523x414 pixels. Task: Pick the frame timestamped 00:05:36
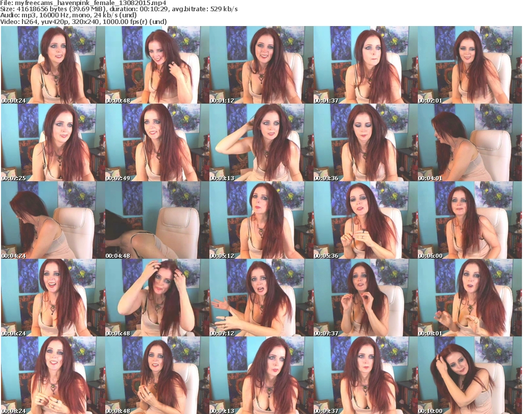coord(365,220)
